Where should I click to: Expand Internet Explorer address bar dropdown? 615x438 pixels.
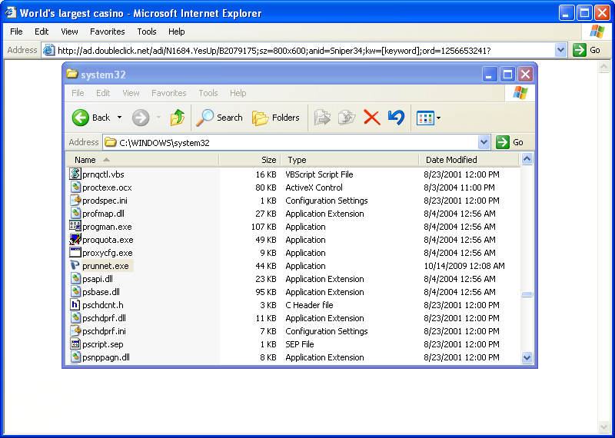point(561,50)
